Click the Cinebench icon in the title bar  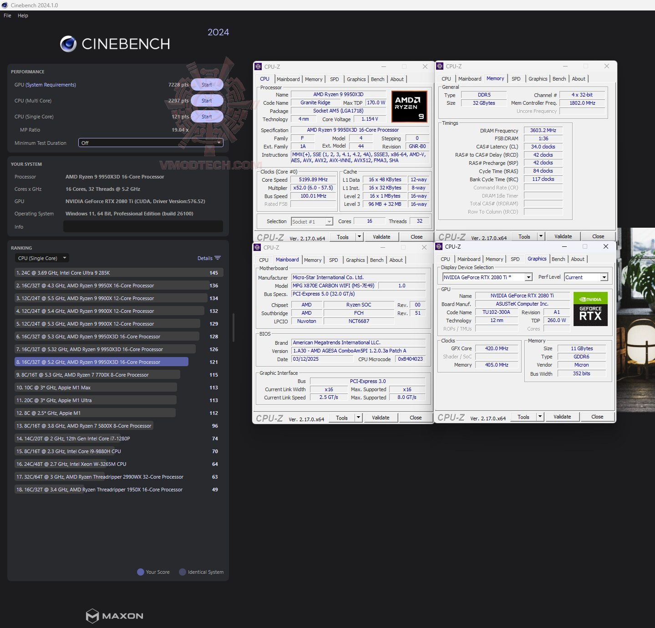5,5
